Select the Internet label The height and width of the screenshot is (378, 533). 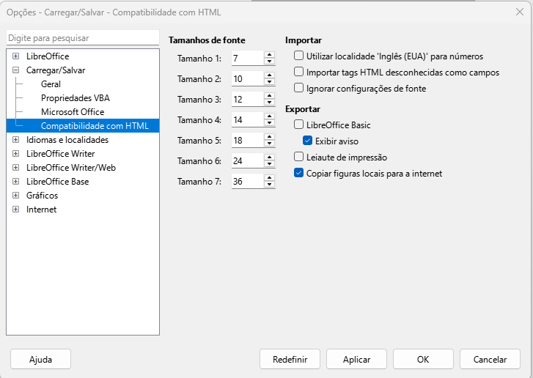coord(42,210)
